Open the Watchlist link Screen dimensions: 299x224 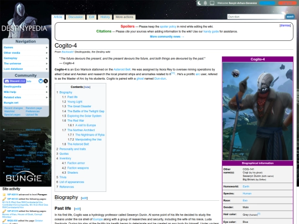point(9,111)
